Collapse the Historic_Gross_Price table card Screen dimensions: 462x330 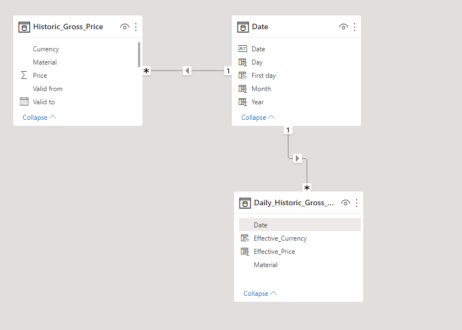39,118
